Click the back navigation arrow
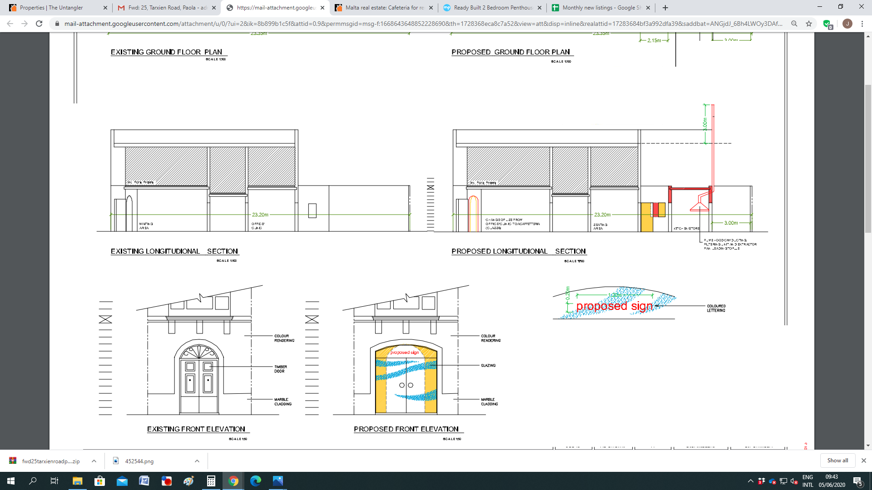 coord(10,24)
